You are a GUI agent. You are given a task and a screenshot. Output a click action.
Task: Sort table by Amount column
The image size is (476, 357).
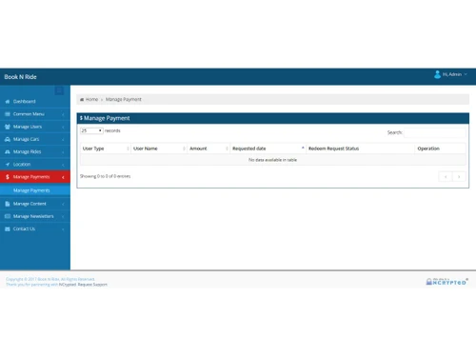point(208,149)
